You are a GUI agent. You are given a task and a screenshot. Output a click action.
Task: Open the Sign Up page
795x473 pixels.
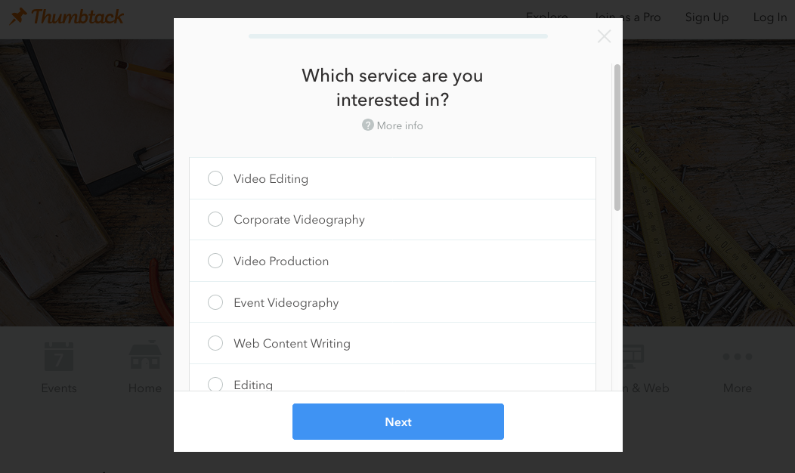(707, 17)
